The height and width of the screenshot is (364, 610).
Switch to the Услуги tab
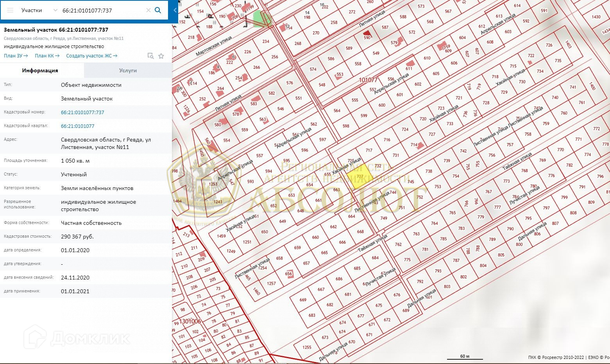tap(128, 70)
